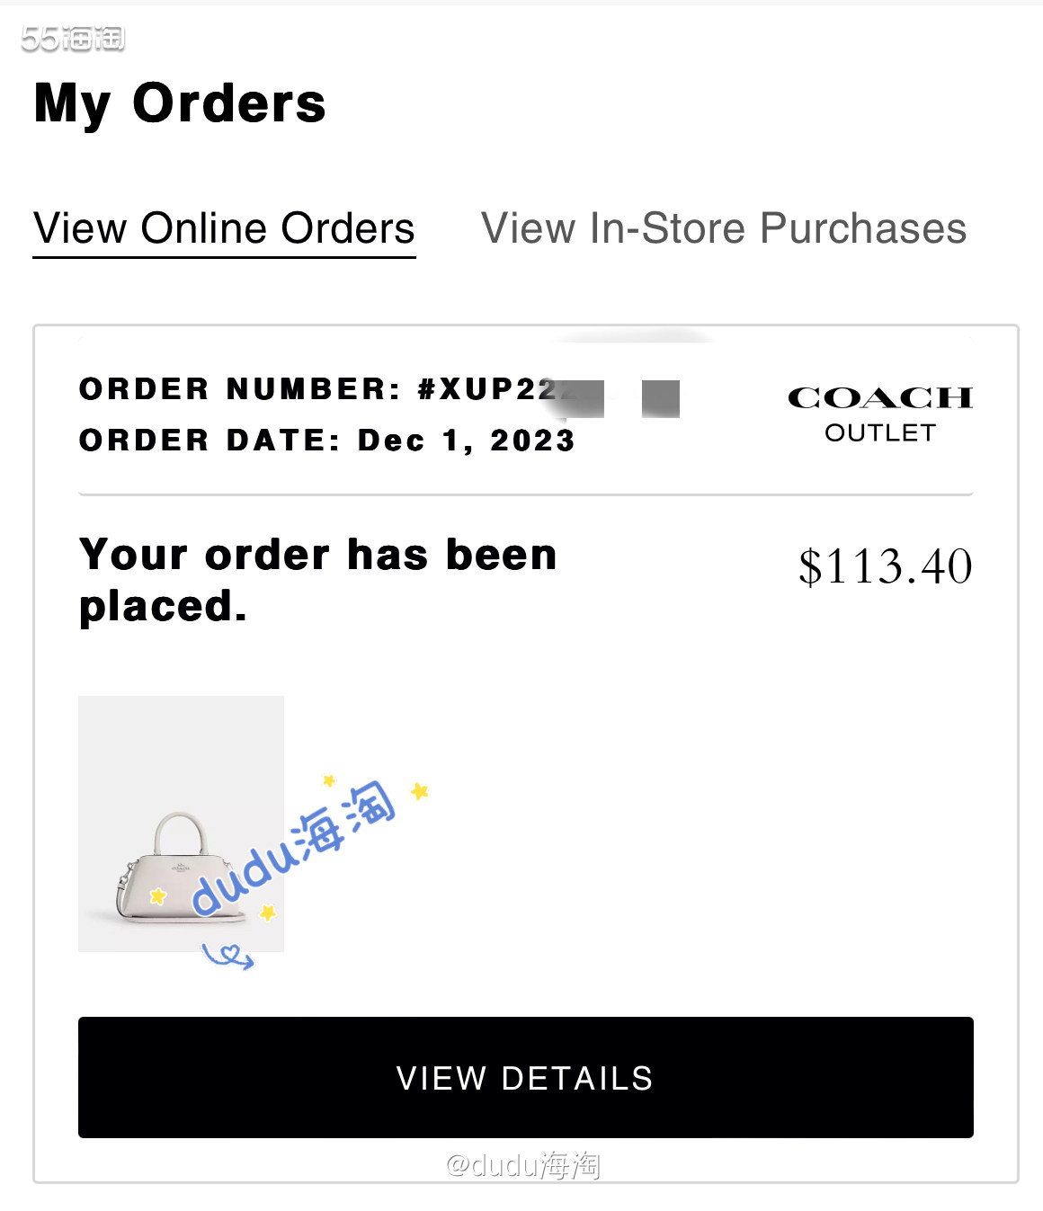This screenshot has height=1211, width=1043.
Task: Click the OUTLET text under Coach logo
Action: tap(880, 433)
